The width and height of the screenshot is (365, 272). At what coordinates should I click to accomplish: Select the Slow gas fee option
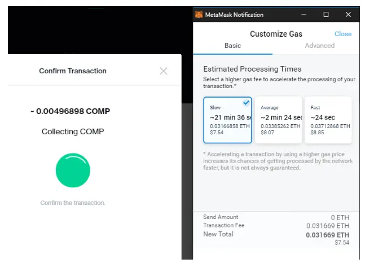pyautogui.click(x=228, y=120)
